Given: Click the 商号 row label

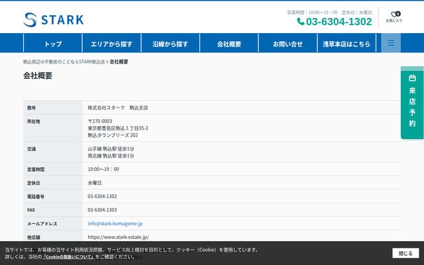Looking at the screenshot, I should coord(31,108).
